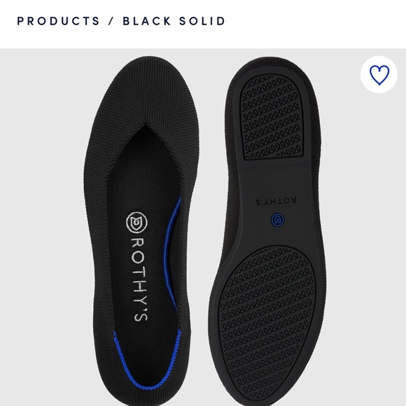This screenshot has height=406, width=406.
Task: Click the forefoot tread pattern on the outsole
Action: (x=267, y=323)
